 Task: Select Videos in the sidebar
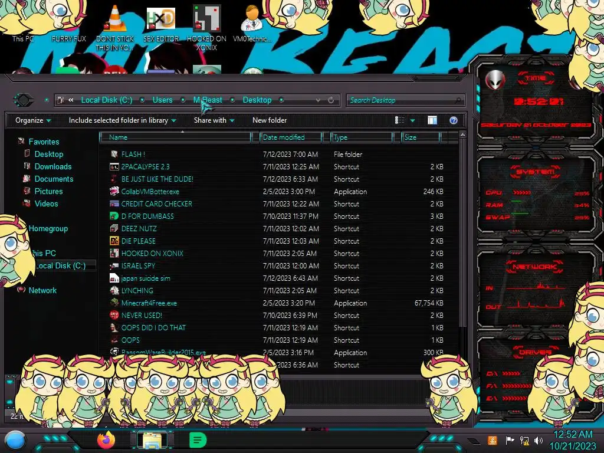46,203
